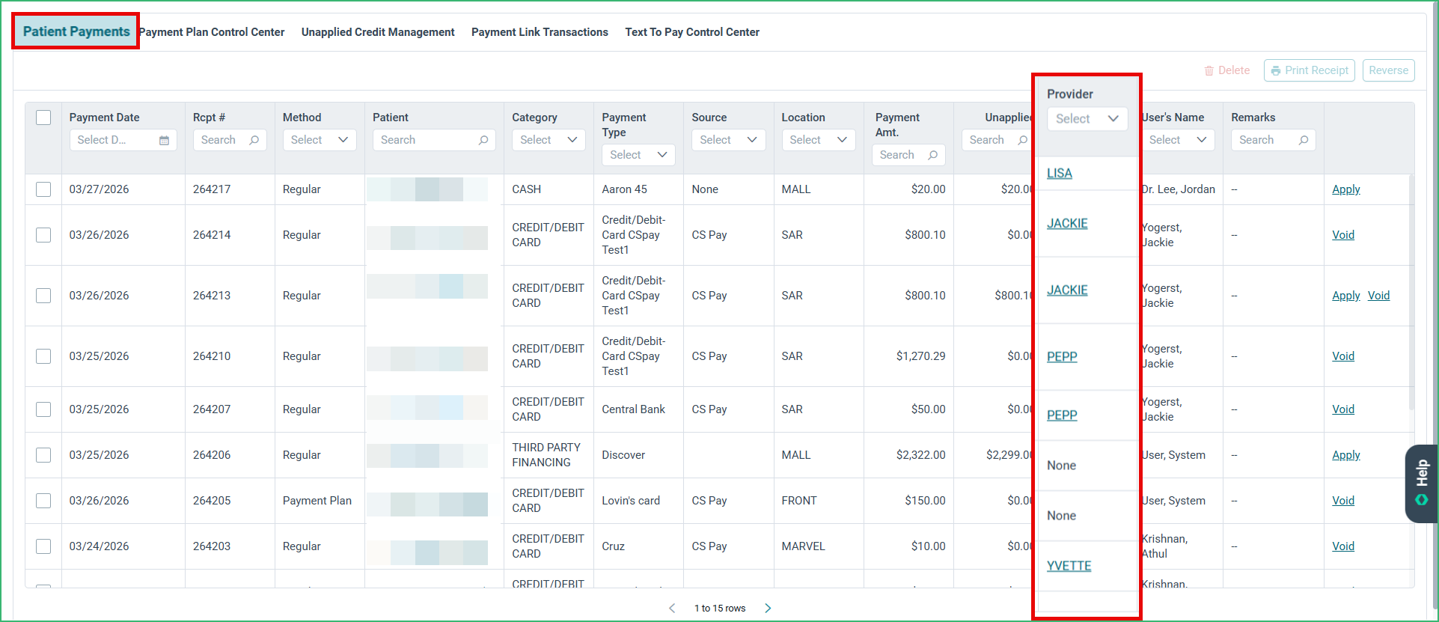Viewport: 1439px width, 622px height.
Task: Open the Help side widget
Action: [x=1421, y=484]
